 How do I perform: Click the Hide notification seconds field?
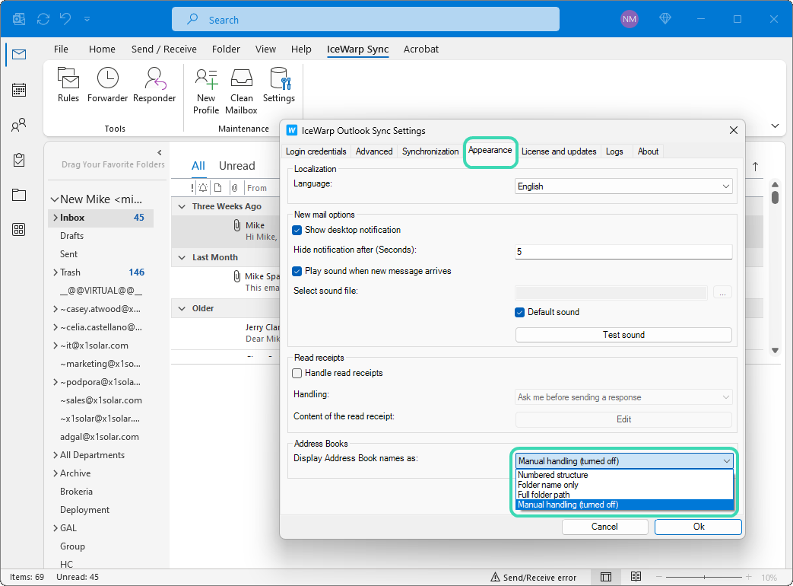pos(623,251)
